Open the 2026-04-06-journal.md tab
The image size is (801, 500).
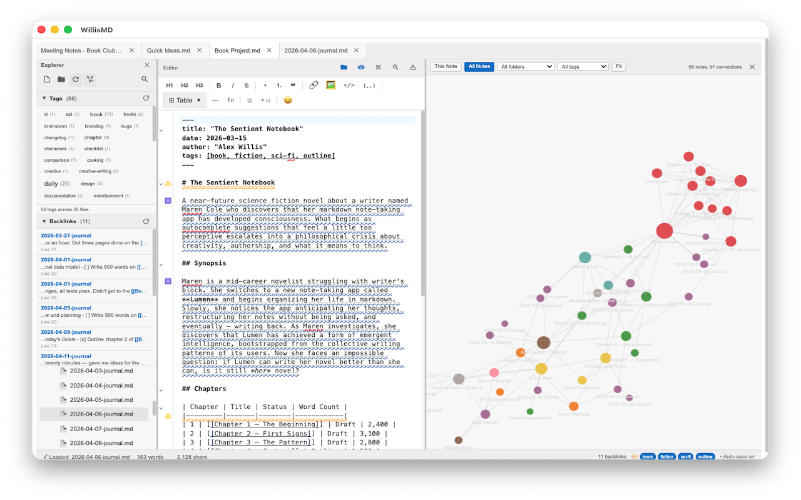(x=315, y=50)
